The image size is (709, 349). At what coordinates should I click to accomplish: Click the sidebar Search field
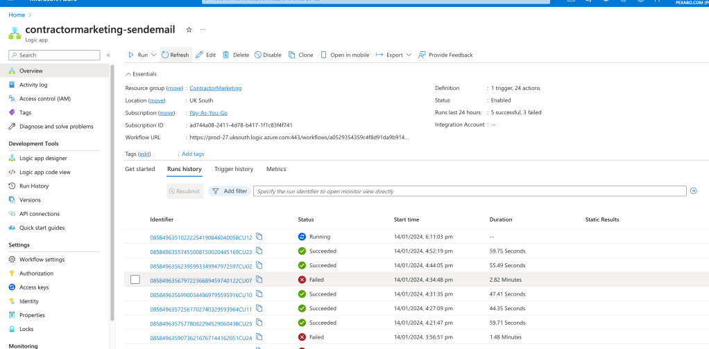point(54,55)
